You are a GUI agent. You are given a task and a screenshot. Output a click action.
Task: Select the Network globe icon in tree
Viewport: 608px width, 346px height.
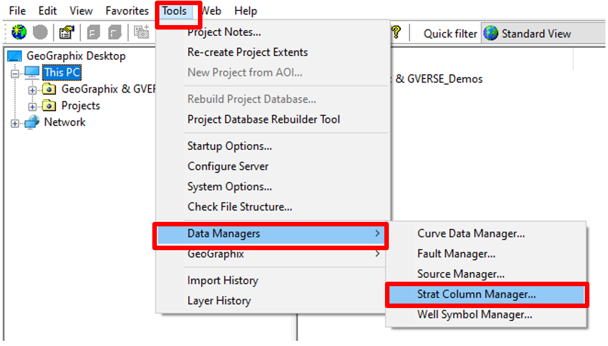pos(32,122)
